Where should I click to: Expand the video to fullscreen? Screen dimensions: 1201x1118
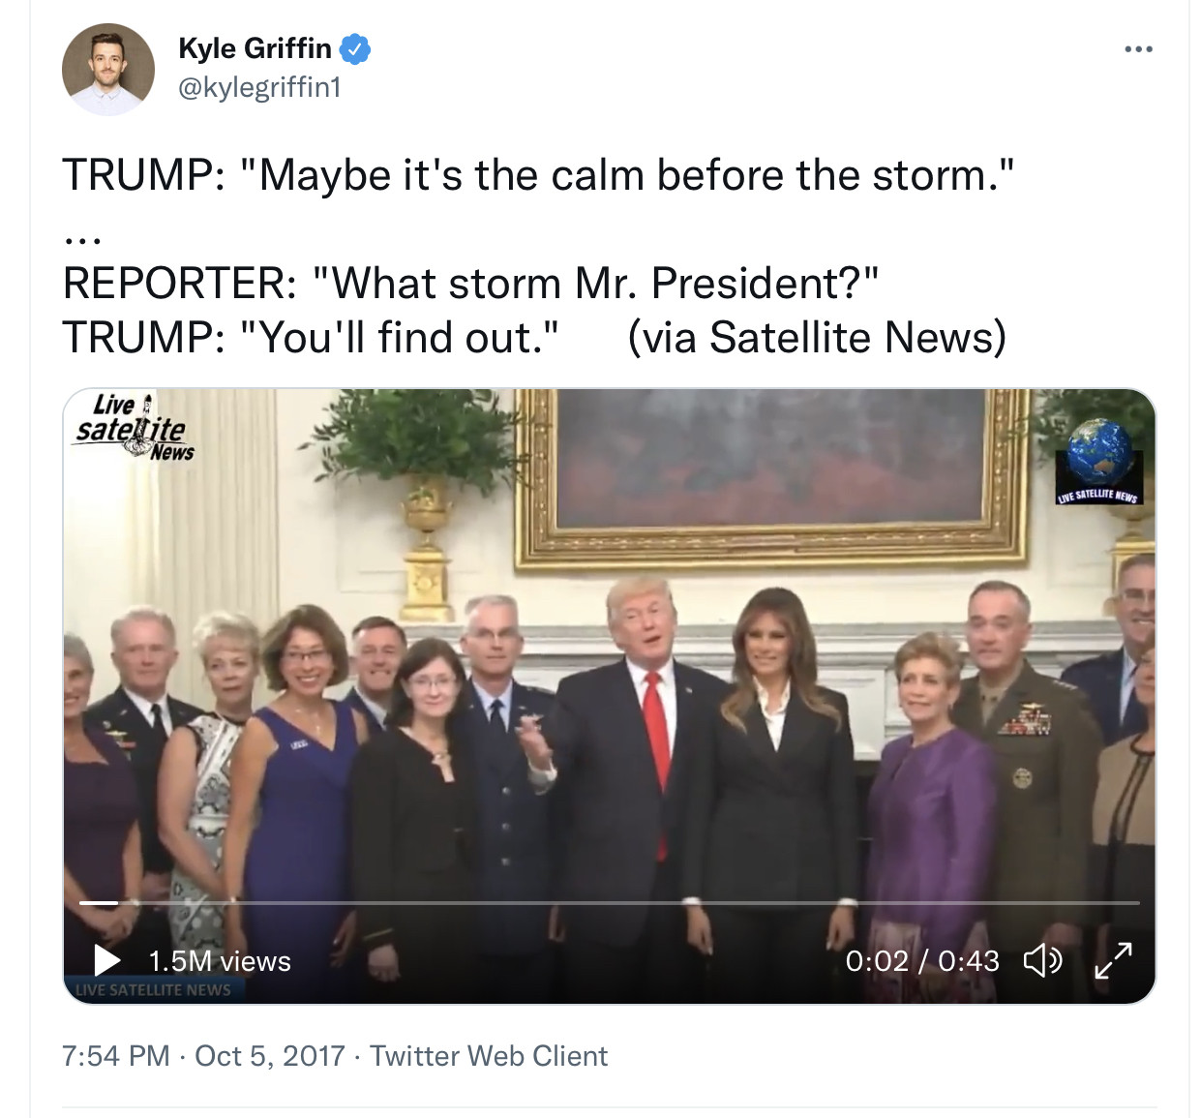[x=1113, y=960]
